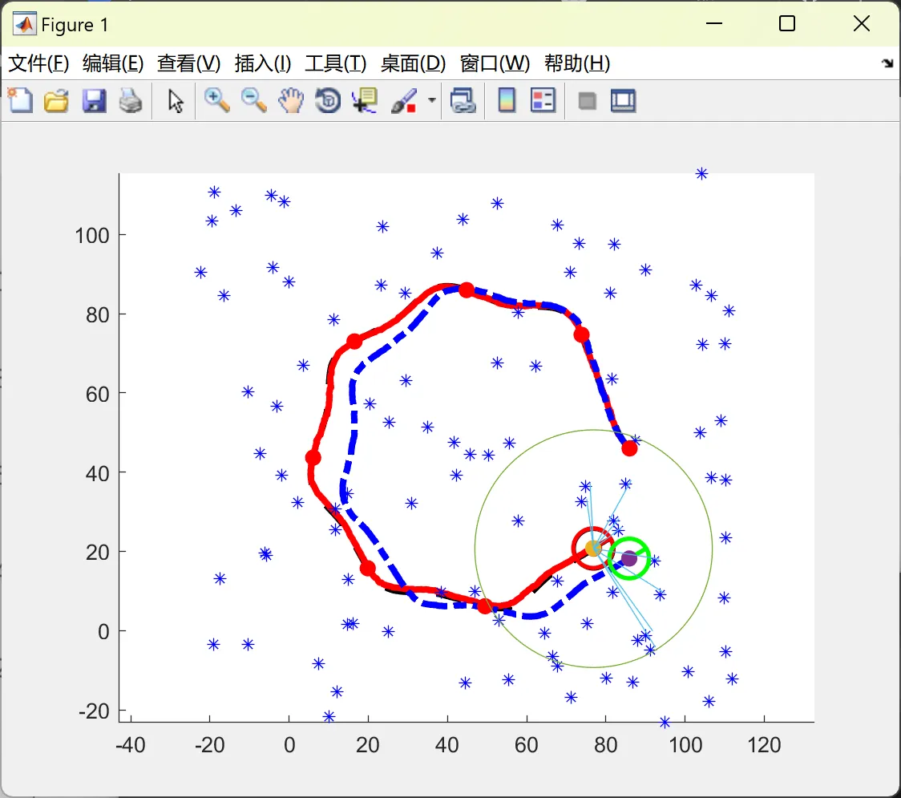Toggle the Brush data tool
The image size is (901, 798).
404,100
